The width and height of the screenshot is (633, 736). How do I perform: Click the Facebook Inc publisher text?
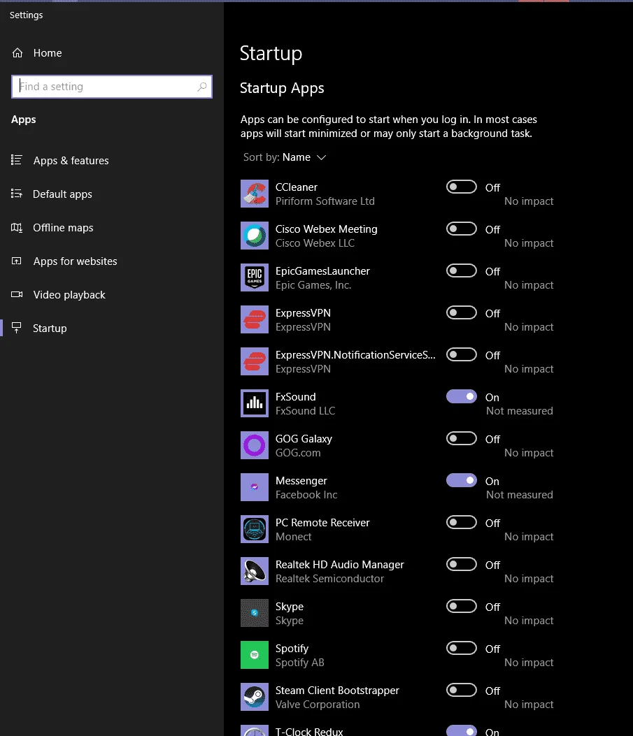306,495
